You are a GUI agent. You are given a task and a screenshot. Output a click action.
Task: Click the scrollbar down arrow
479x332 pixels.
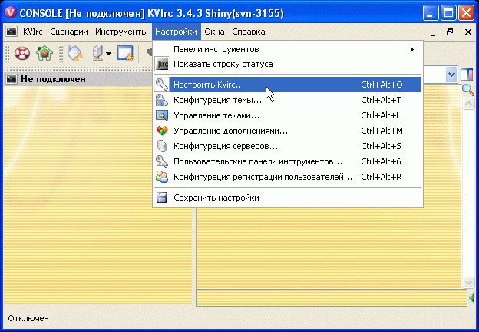[468, 282]
